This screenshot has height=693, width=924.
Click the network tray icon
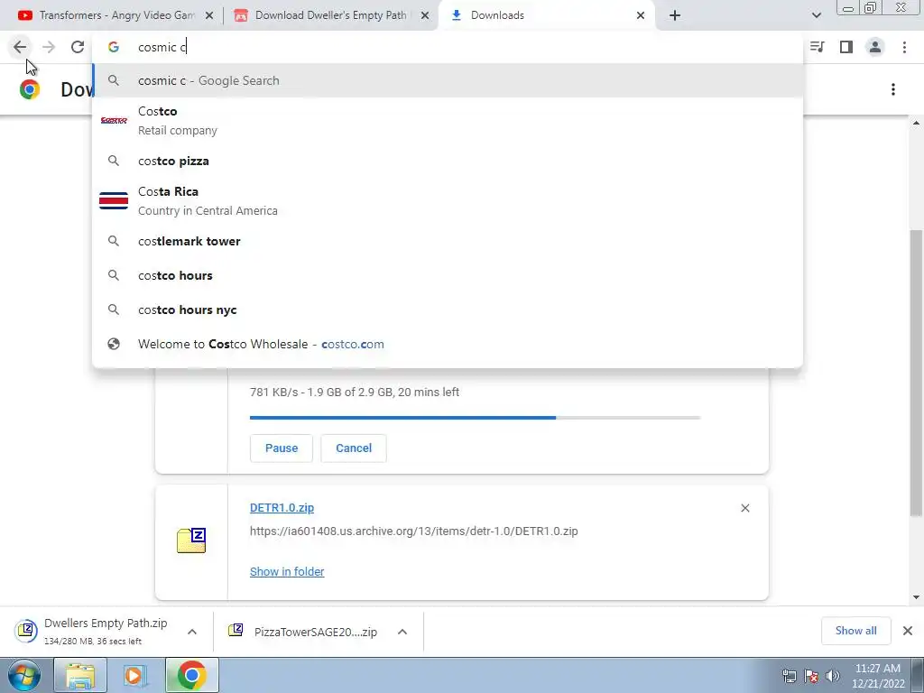(789, 676)
